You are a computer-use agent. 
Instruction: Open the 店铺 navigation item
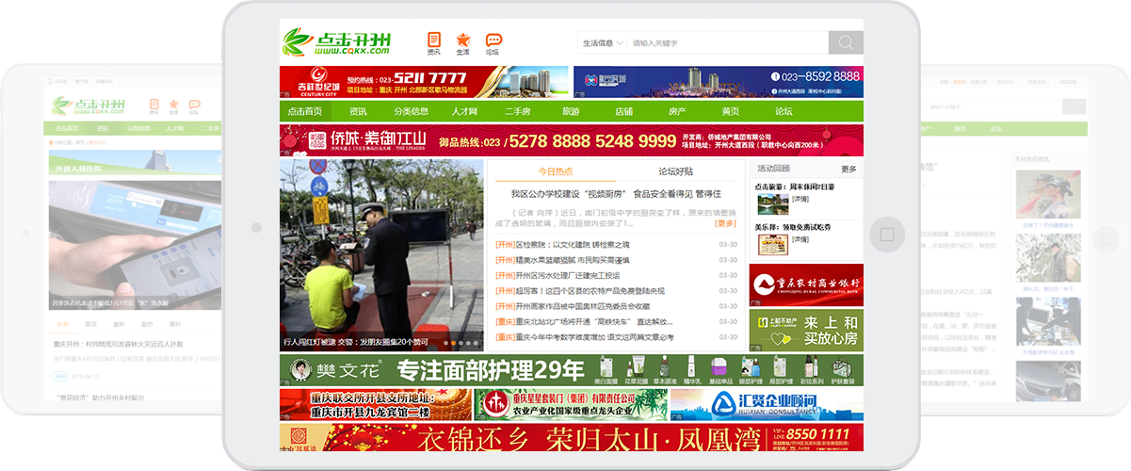pos(623,111)
